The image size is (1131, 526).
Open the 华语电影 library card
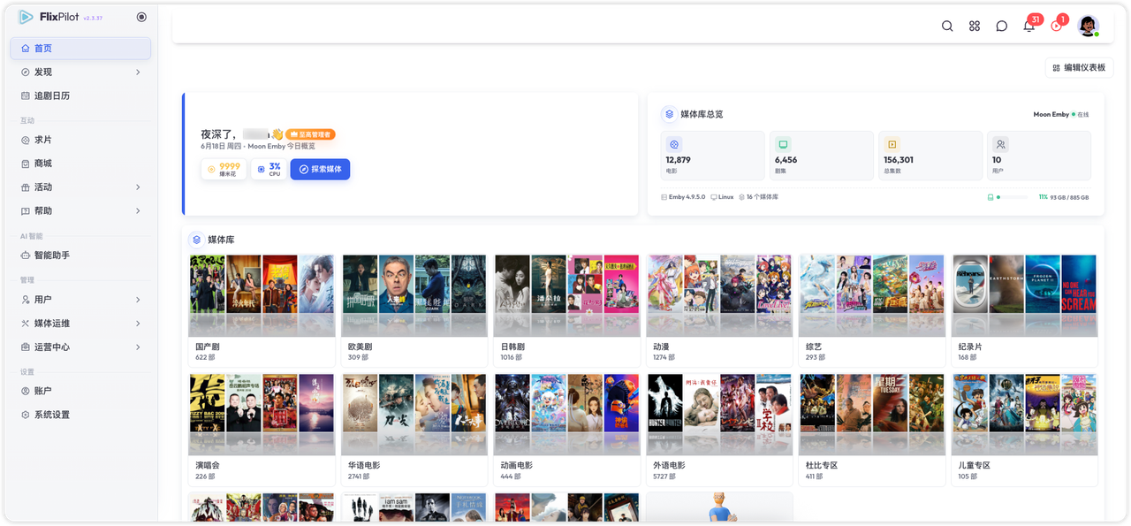click(x=414, y=429)
